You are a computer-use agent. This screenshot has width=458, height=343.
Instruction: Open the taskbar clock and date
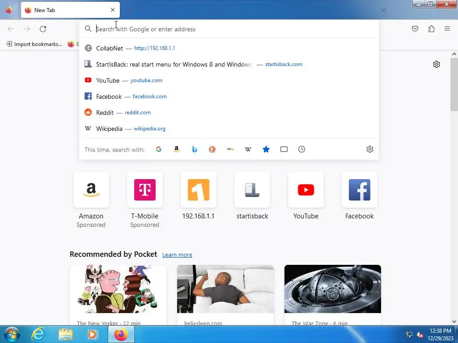pyautogui.click(x=440, y=335)
